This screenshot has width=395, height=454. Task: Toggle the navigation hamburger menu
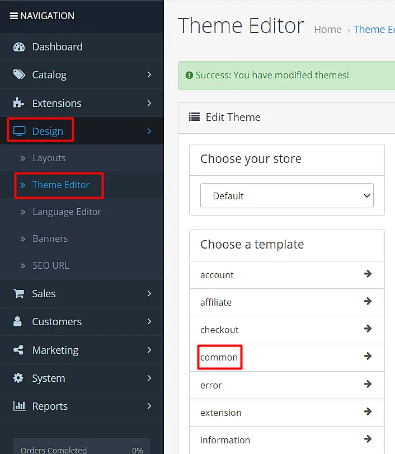point(13,16)
